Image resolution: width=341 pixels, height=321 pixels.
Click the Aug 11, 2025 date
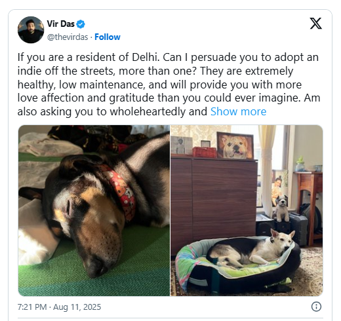click(x=77, y=307)
